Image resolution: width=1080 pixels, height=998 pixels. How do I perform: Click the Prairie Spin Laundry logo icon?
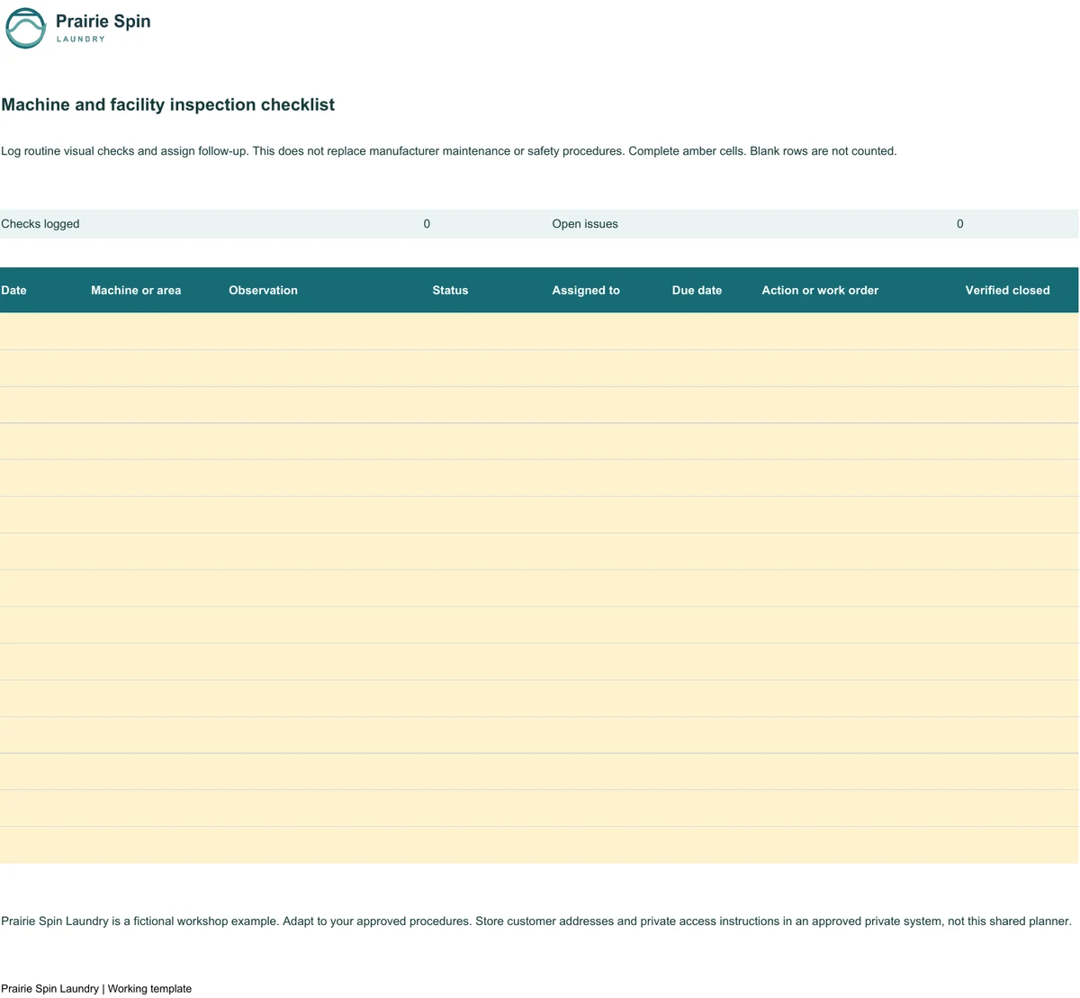[25, 28]
